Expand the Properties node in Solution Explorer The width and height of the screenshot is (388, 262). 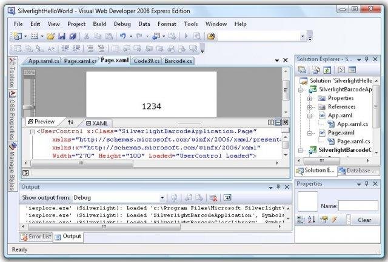(x=309, y=99)
